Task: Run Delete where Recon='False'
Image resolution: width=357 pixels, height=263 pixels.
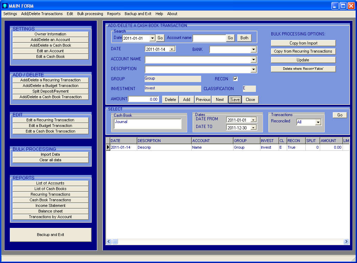Action: coord(303,69)
